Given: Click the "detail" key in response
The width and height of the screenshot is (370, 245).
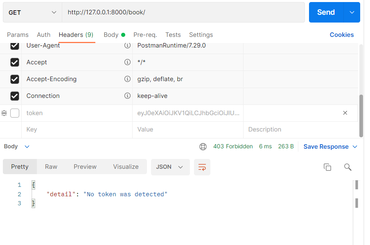Looking at the screenshot, I should [x=61, y=194].
